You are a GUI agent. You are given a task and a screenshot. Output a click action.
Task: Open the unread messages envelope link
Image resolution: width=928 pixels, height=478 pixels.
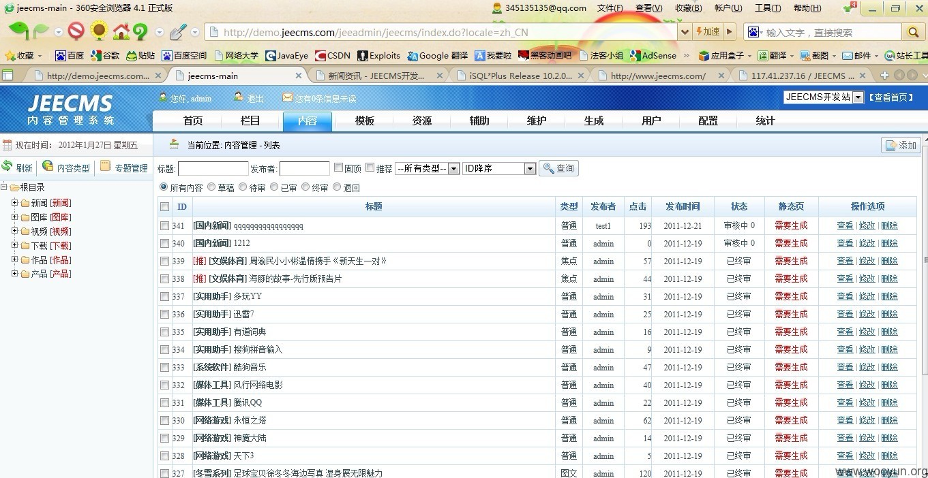[318, 99]
